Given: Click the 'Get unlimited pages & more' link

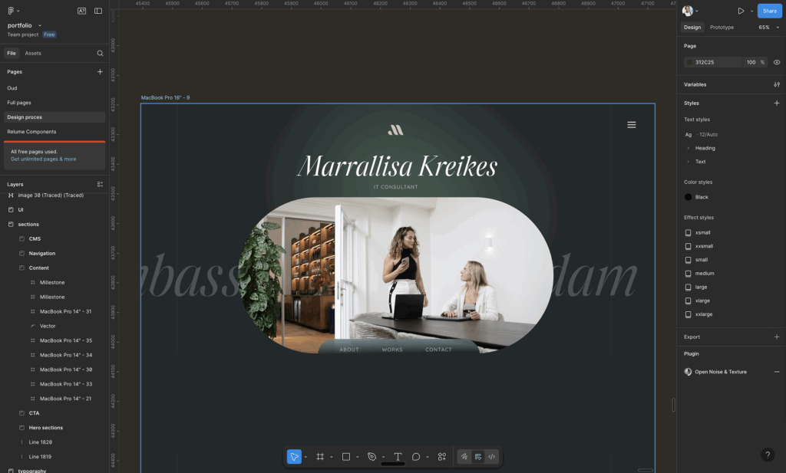Looking at the screenshot, I should (x=43, y=159).
